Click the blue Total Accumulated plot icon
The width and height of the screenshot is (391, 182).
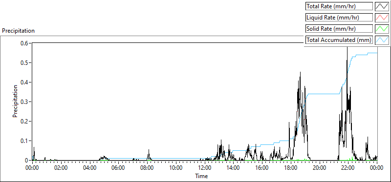[382, 40]
